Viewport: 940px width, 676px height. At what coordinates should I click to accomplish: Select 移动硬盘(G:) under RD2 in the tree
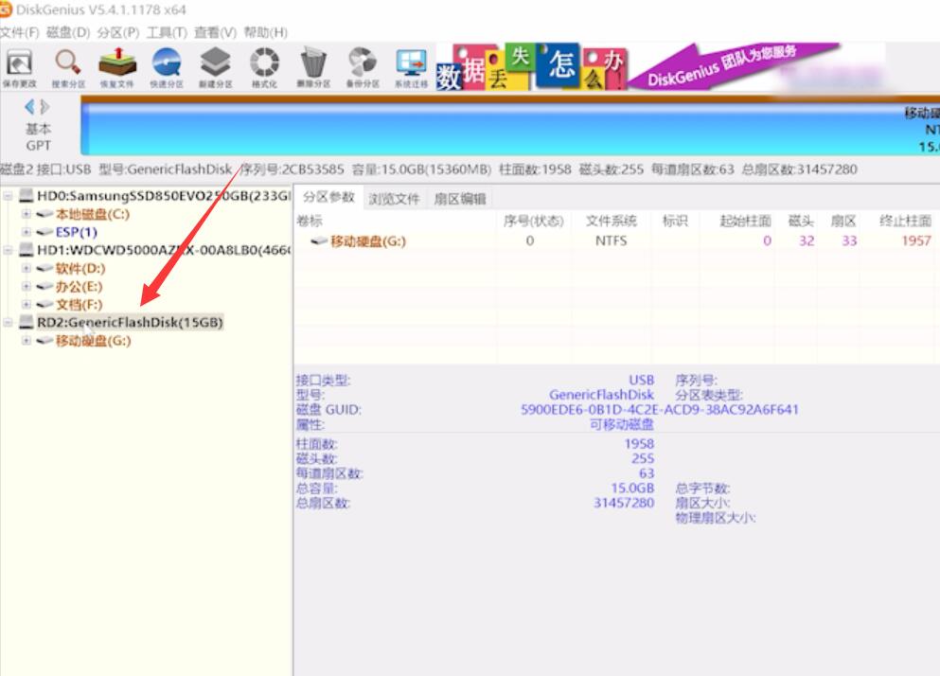(93, 341)
